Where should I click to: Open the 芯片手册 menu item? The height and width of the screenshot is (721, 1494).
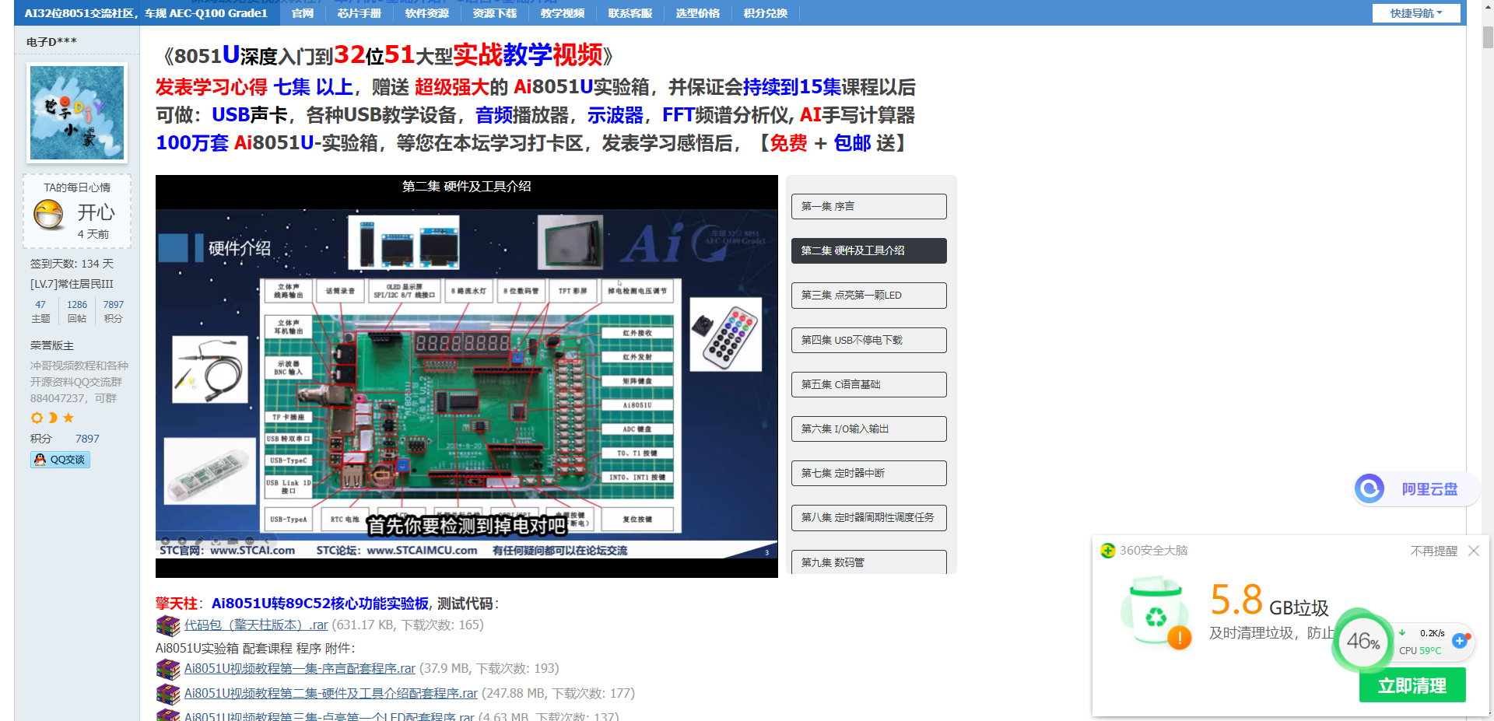359,13
